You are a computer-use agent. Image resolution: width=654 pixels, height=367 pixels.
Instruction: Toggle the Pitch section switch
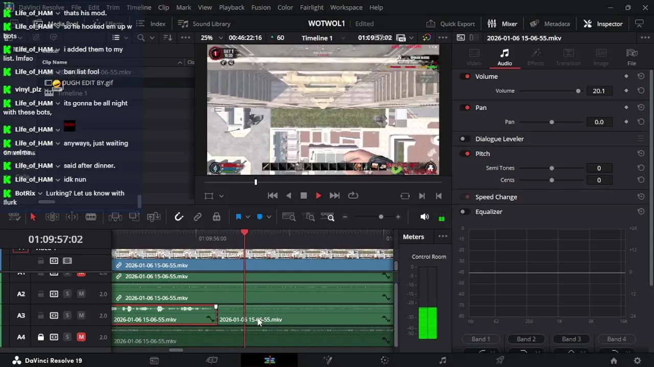465,153
